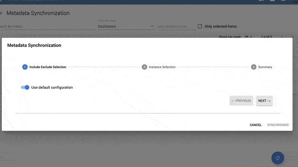Go to step 1 Include Exclude Selection
The image size is (298, 167).
(x=44, y=67)
